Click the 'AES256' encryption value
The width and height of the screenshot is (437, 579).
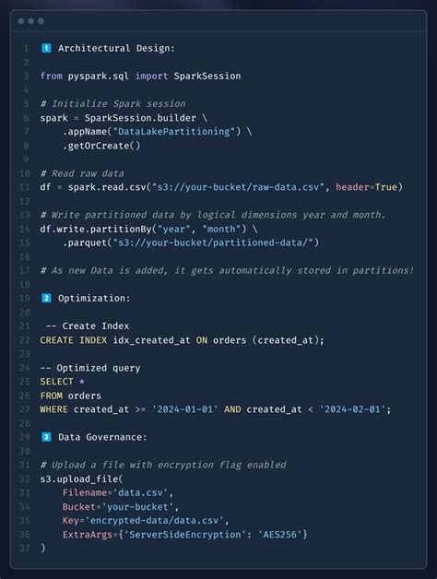click(279, 535)
